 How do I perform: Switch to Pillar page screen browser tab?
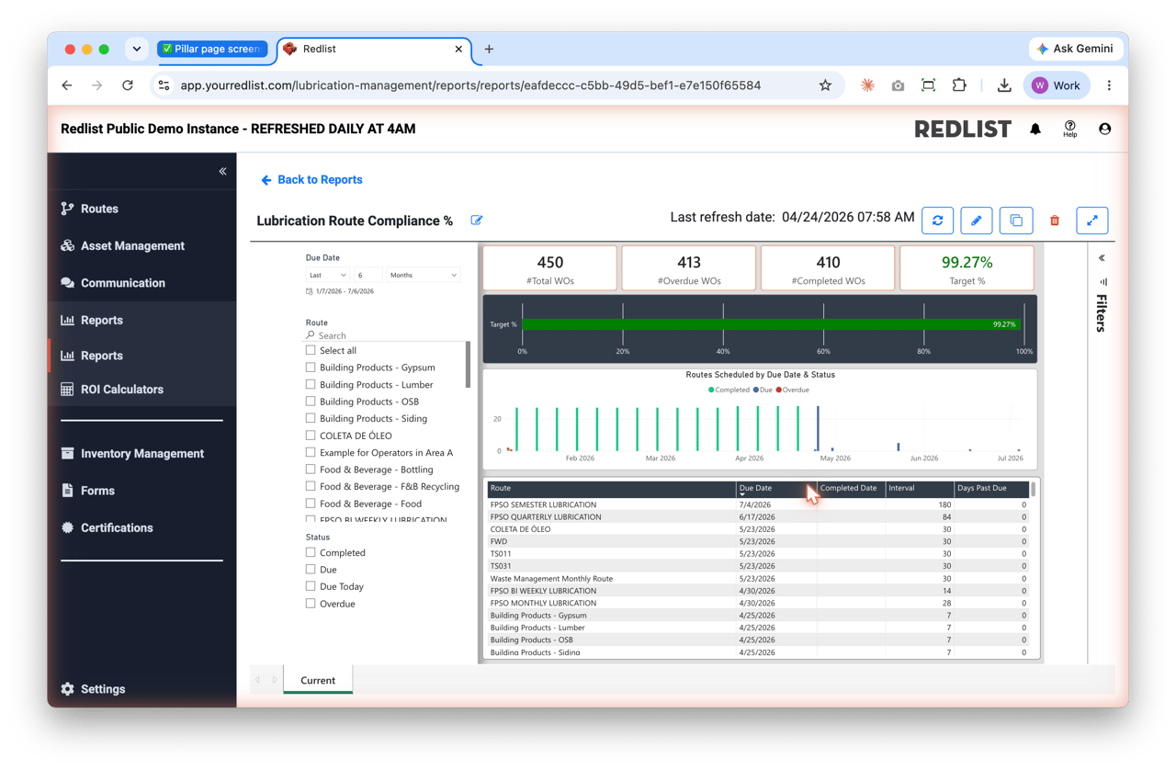click(212, 49)
